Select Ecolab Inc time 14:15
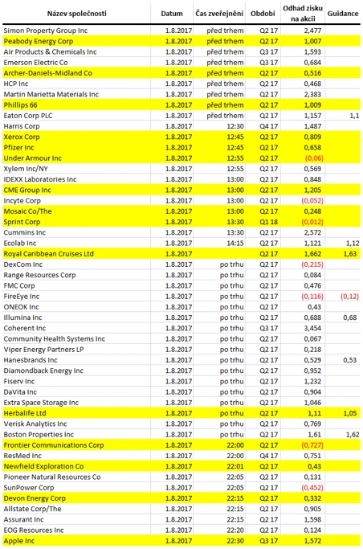The width and height of the screenshot is (363, 549). click(235, 244)
